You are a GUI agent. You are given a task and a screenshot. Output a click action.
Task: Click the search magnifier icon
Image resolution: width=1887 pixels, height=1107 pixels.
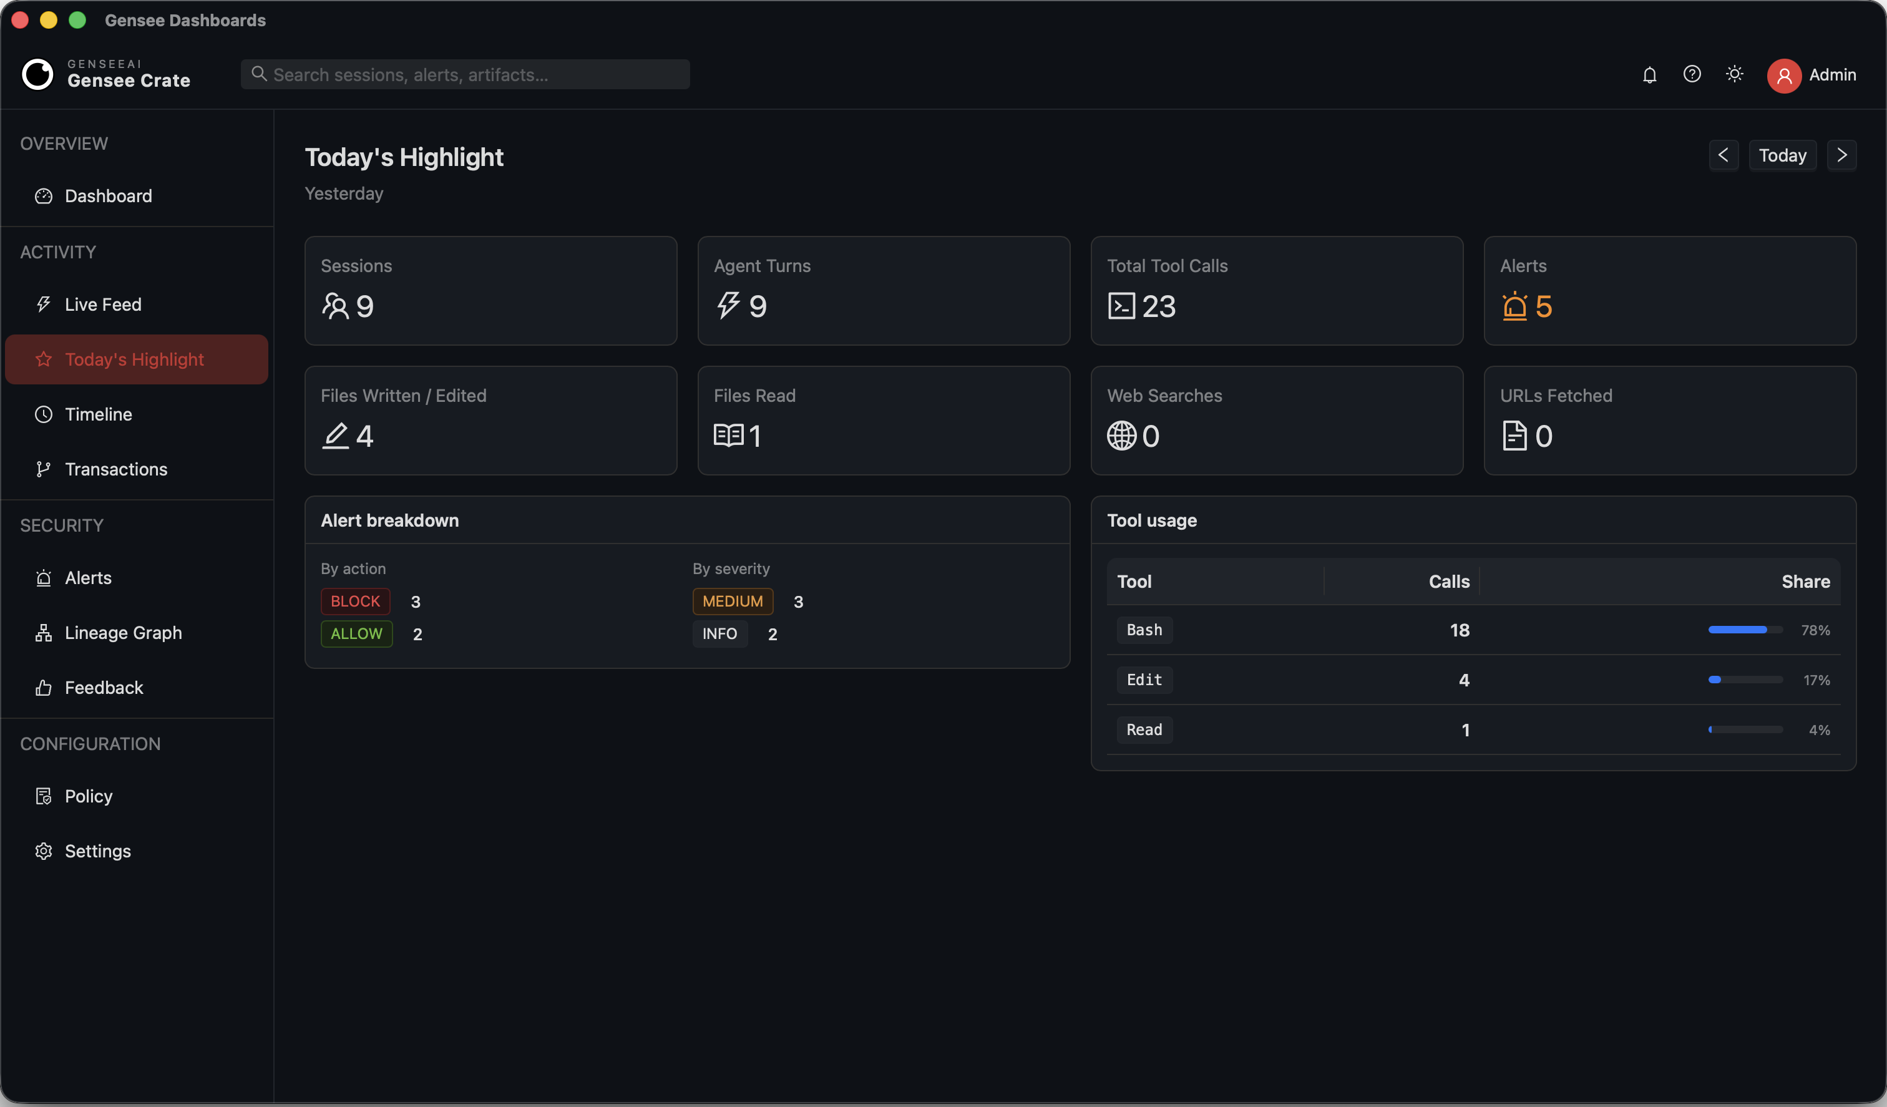pos(259,74)
